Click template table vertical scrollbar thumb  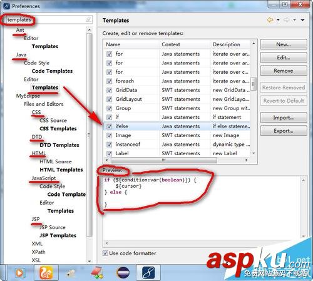(x=254, y=84)
